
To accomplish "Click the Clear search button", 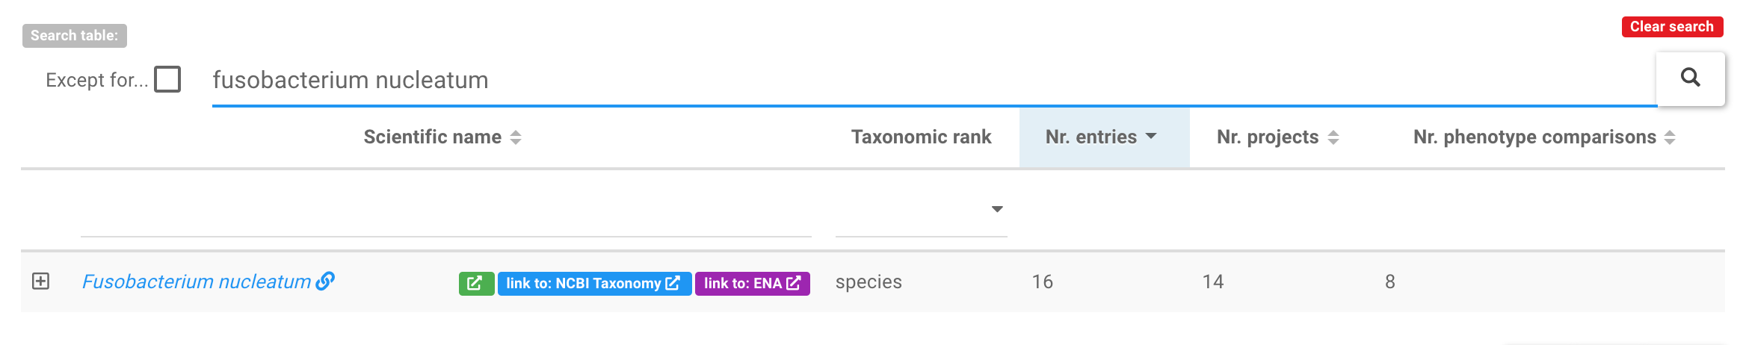I will 1672,27.
